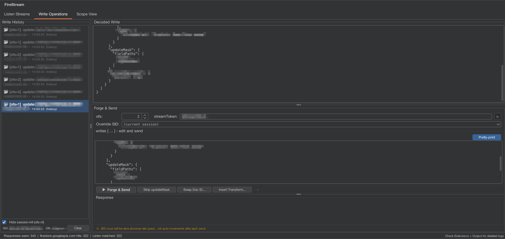Click Swap Doc ID... button

click(194, 190)
